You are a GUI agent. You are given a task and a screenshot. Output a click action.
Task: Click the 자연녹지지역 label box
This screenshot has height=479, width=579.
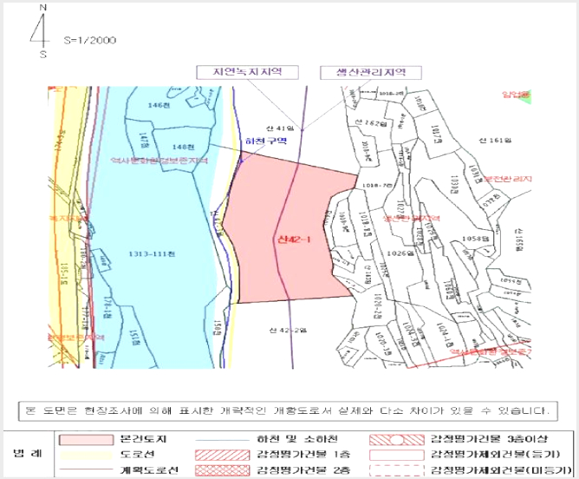coord(247,72)
